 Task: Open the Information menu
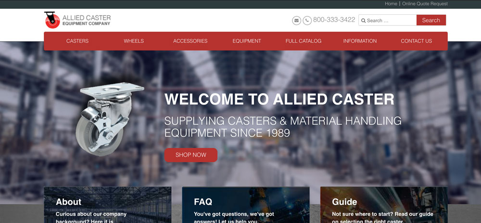click(x=360, y=41)
